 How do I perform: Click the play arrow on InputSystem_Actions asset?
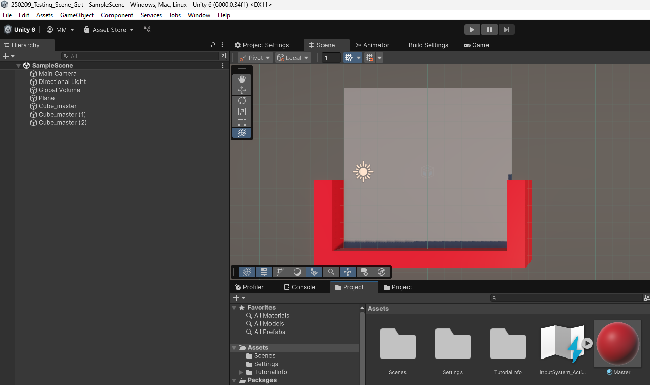(587, 343)
